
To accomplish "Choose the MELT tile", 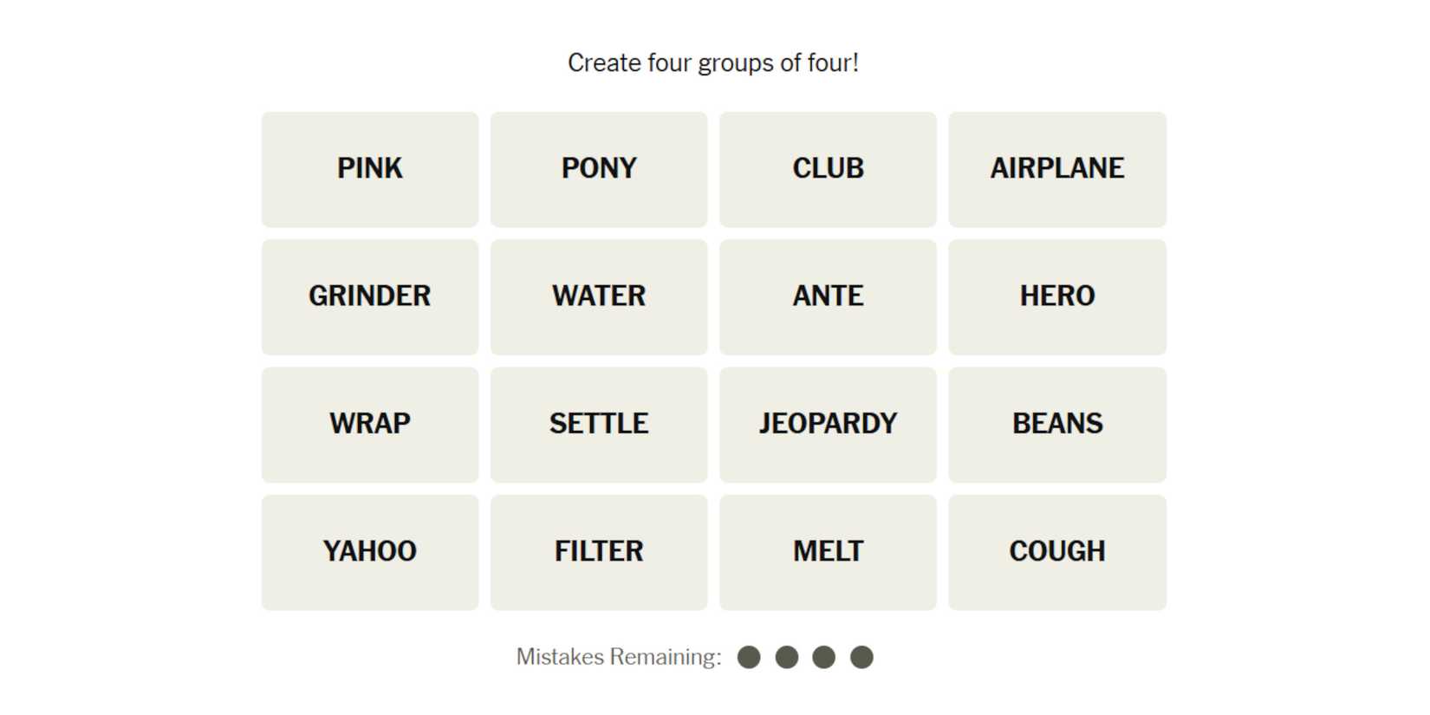I will [x=828, y=552].
